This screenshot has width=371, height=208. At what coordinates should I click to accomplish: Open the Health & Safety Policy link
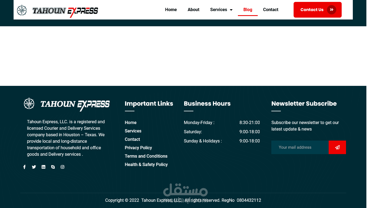[x=146, y=165]
